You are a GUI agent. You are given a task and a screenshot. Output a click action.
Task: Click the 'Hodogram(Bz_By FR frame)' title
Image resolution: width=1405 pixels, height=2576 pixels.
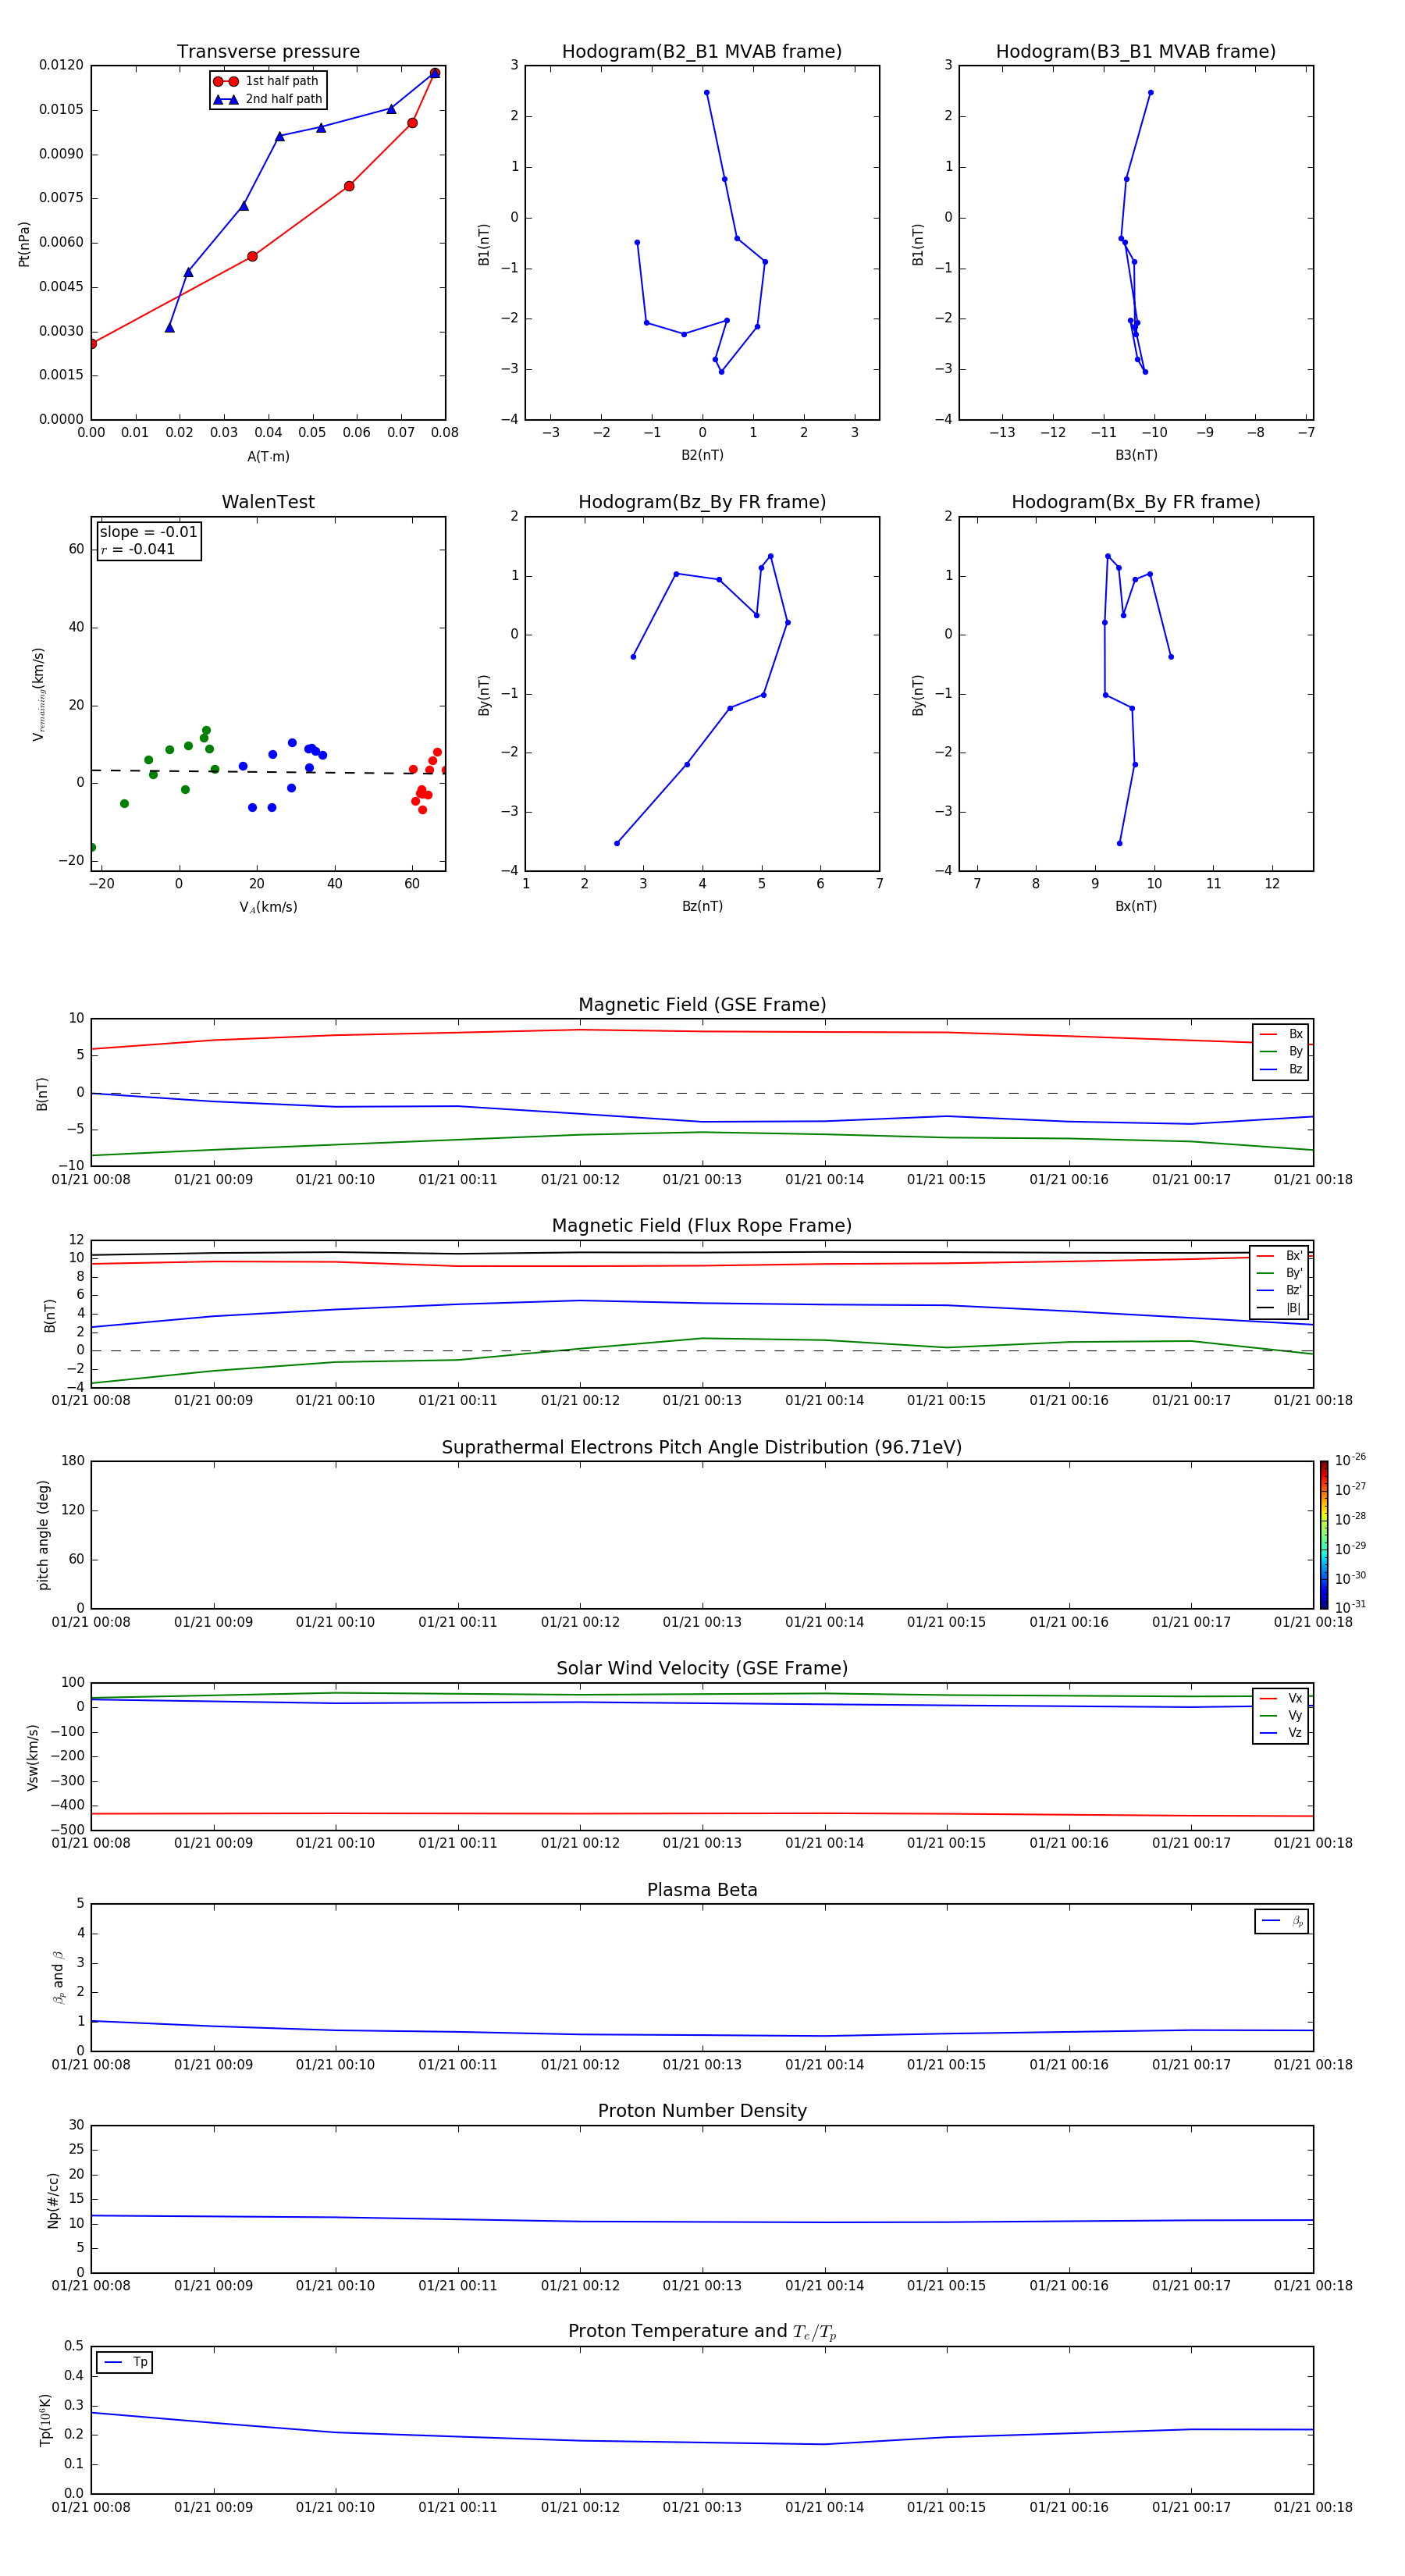(x=702, y=502)
